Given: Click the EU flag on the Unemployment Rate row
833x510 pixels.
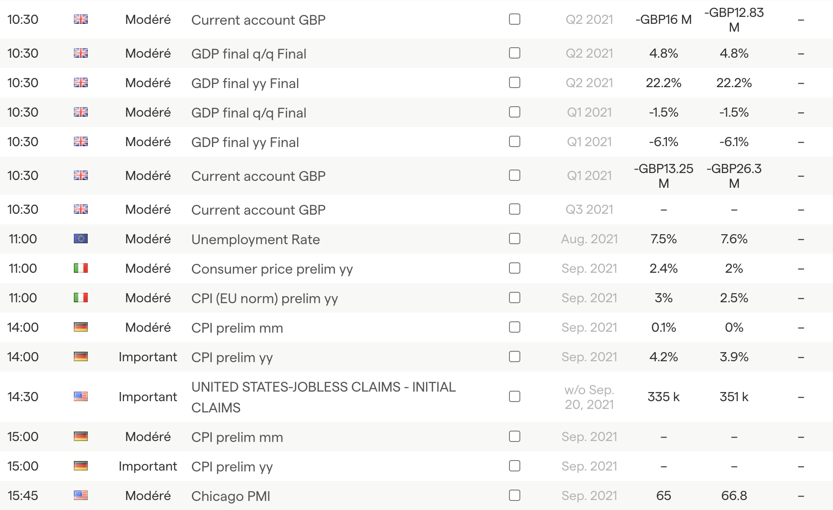Looking at the screenshot, I should [x=81, y=239].
